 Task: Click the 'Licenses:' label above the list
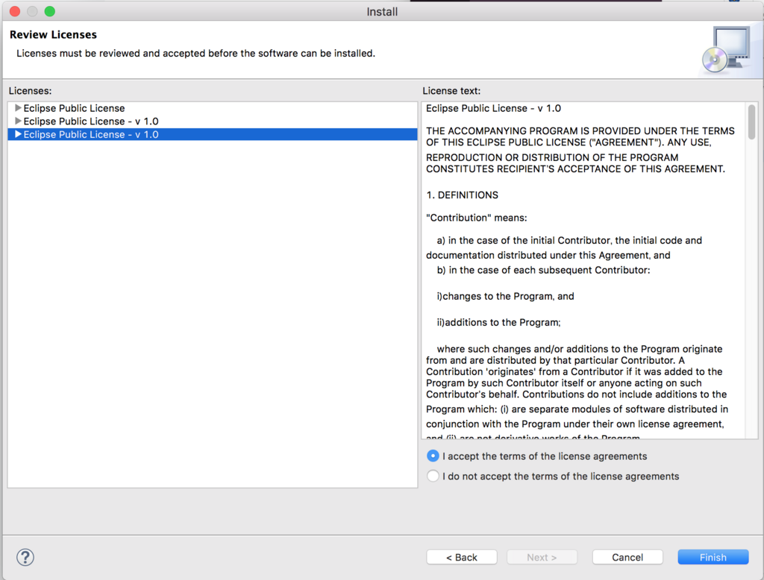(30, 91)
